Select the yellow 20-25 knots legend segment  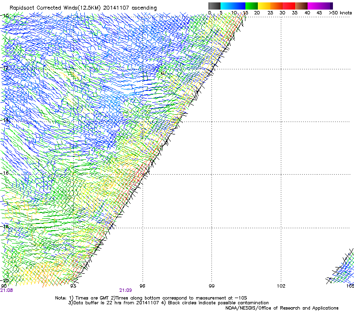click(x=264, y=6)
